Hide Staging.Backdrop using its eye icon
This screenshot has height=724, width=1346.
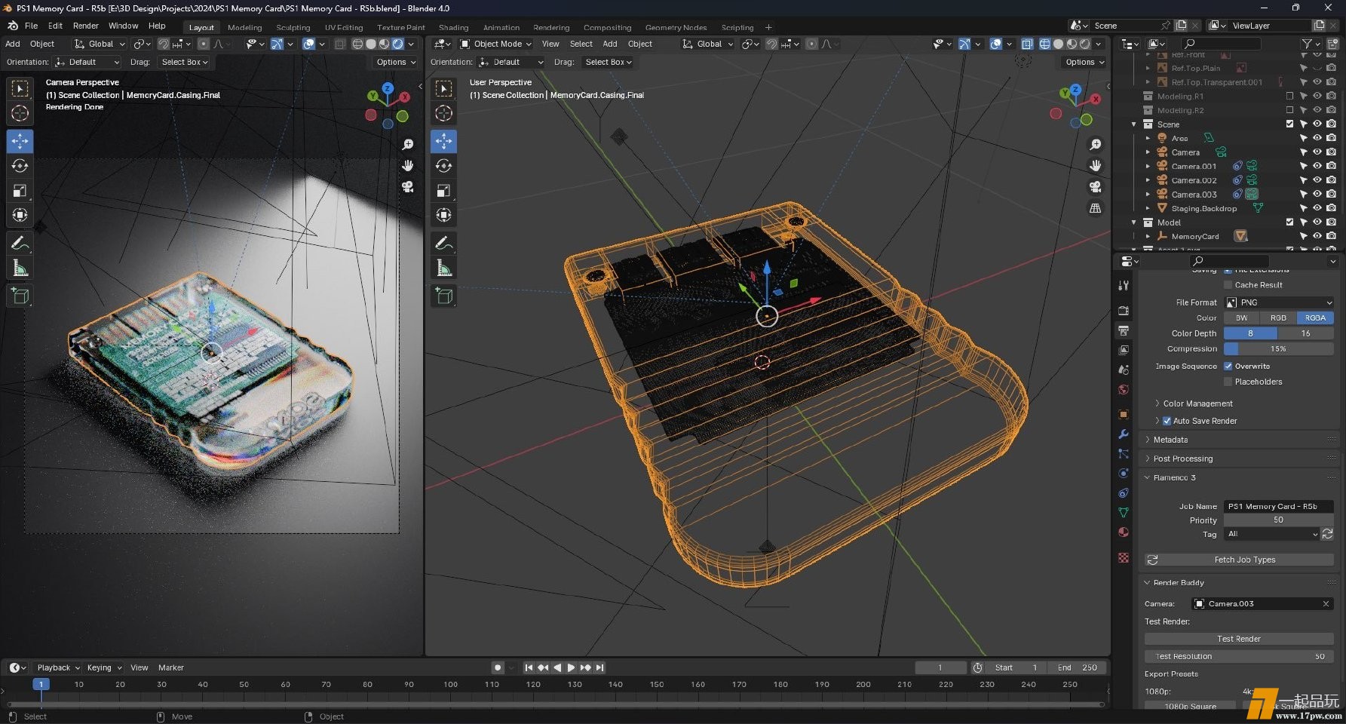pyautogui.click(x=1317, y=208)
